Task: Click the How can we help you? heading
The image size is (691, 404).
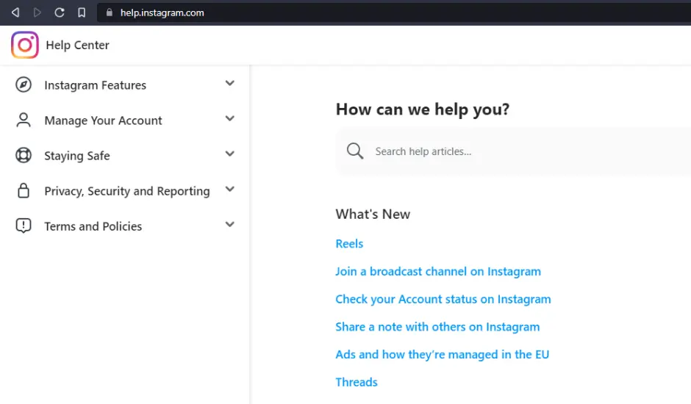Action: pos(423,109)
